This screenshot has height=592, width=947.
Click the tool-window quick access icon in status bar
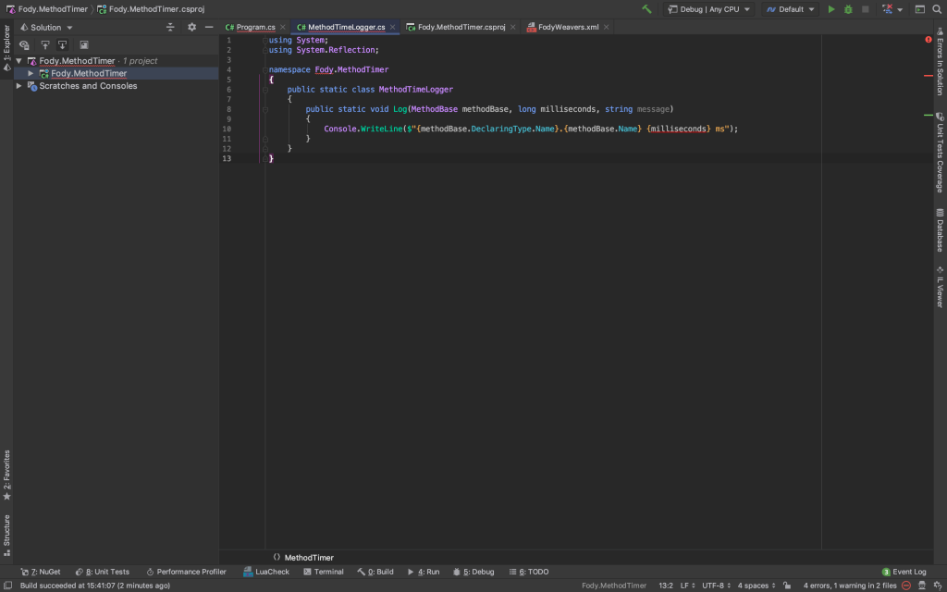point(7,586)
